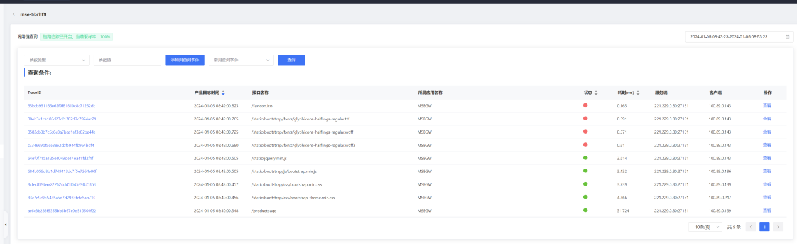
Task: Click the 查询 button
Action: 291,60
